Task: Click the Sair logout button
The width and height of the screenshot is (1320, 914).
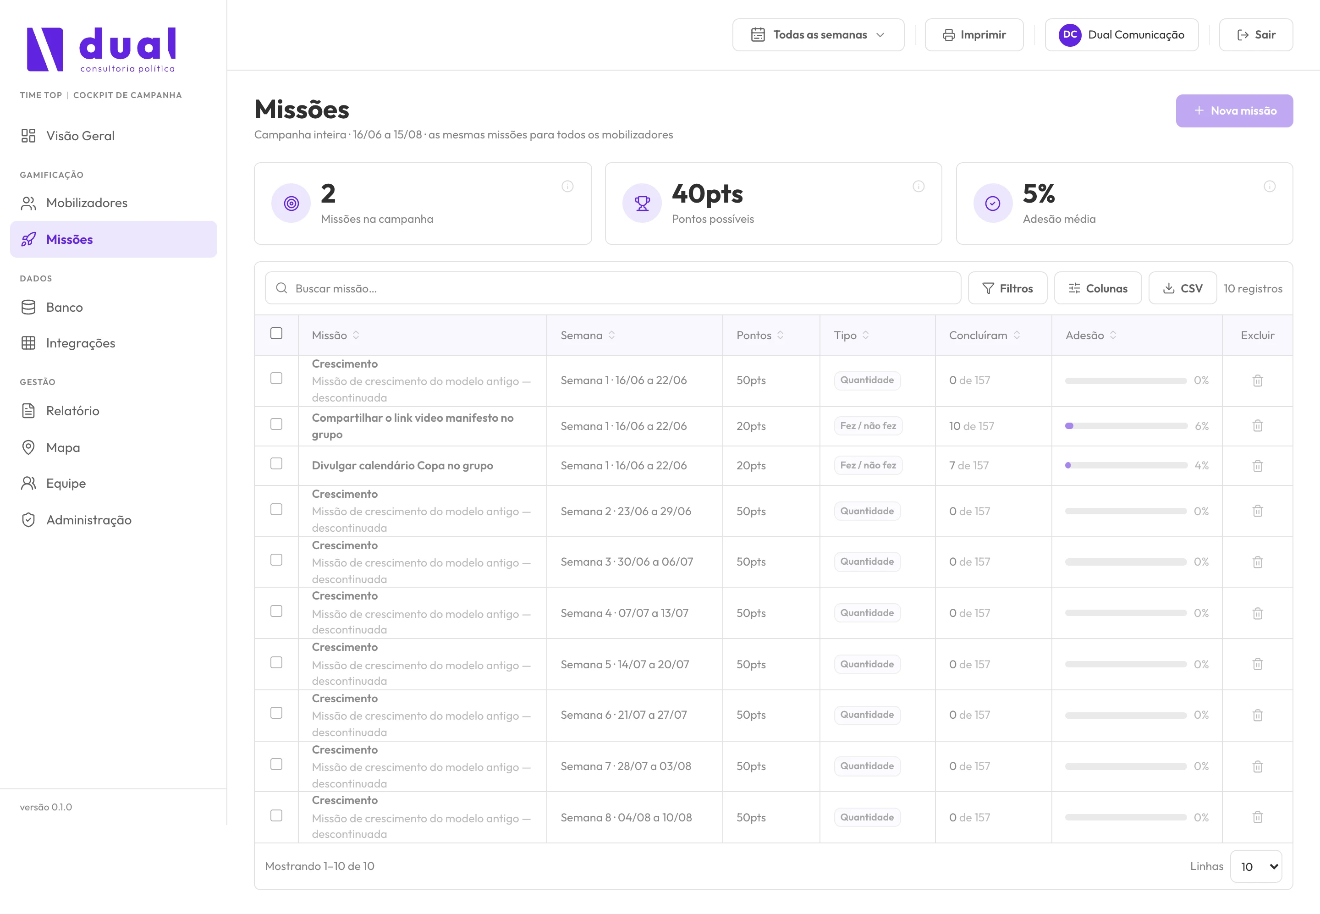Action: pos(1256,35)
